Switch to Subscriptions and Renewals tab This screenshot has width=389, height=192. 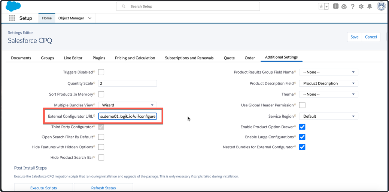pyautogui.click(x=189, y=58)
